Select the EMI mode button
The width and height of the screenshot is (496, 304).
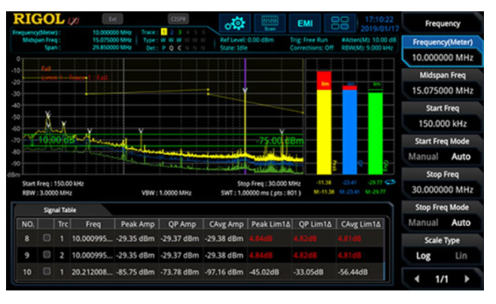coord(305,23)
